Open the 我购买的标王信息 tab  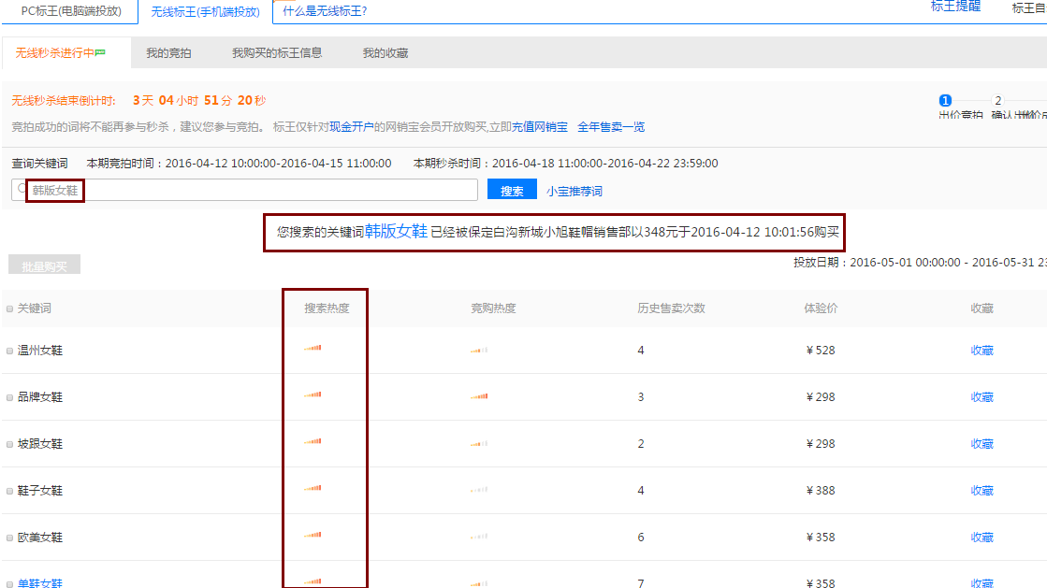coord(277,53)
